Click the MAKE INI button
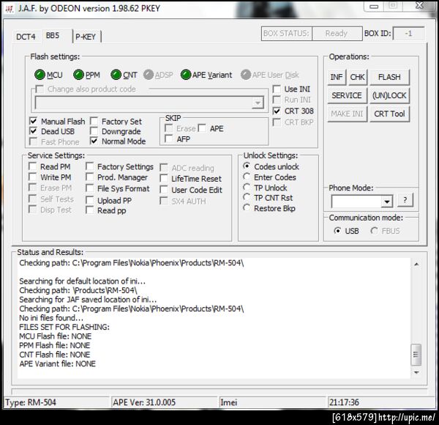The width and height of the screenshot is (439, 425). click(347, 114)
